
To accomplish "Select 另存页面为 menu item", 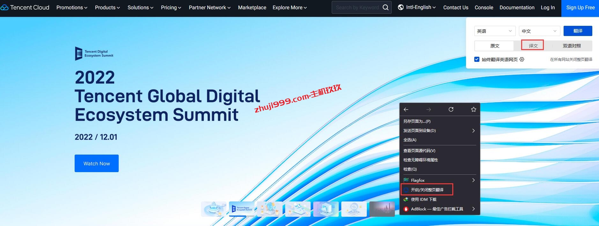I will tap(440, 121).
